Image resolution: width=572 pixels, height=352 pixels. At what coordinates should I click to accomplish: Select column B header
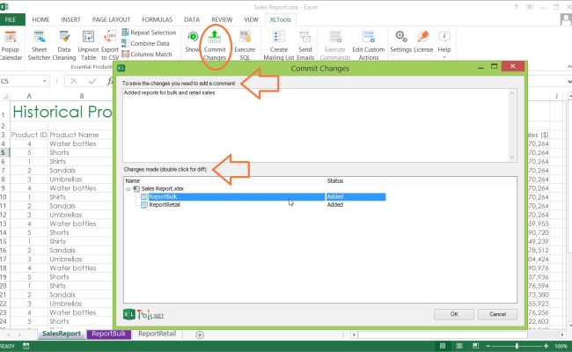click(x=82, y=96)
